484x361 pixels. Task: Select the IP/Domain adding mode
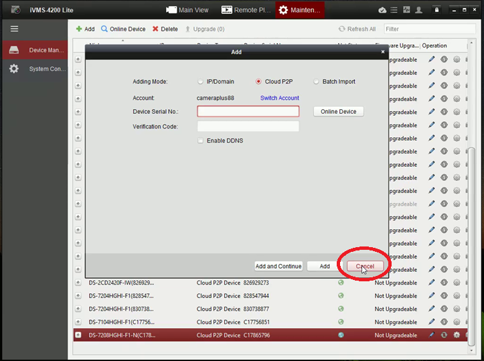[x=201, y=82]
